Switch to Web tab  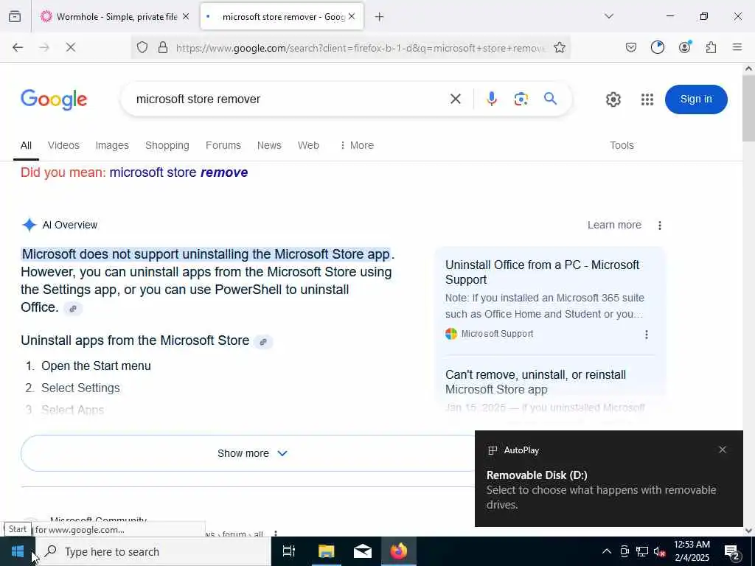pyautogui.click(x=308, y=145)
